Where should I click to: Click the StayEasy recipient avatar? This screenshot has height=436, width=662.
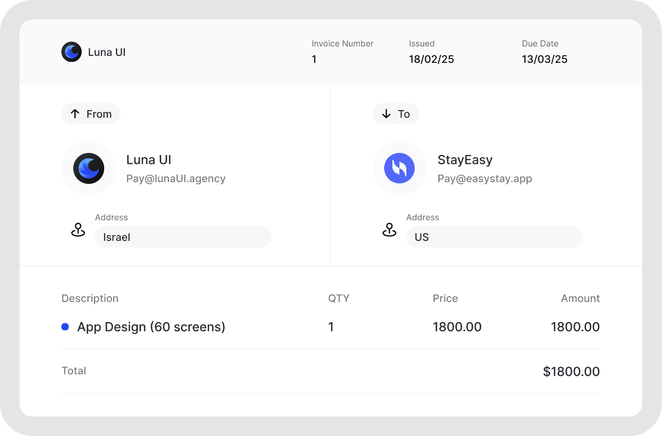[x=399, y=168]
